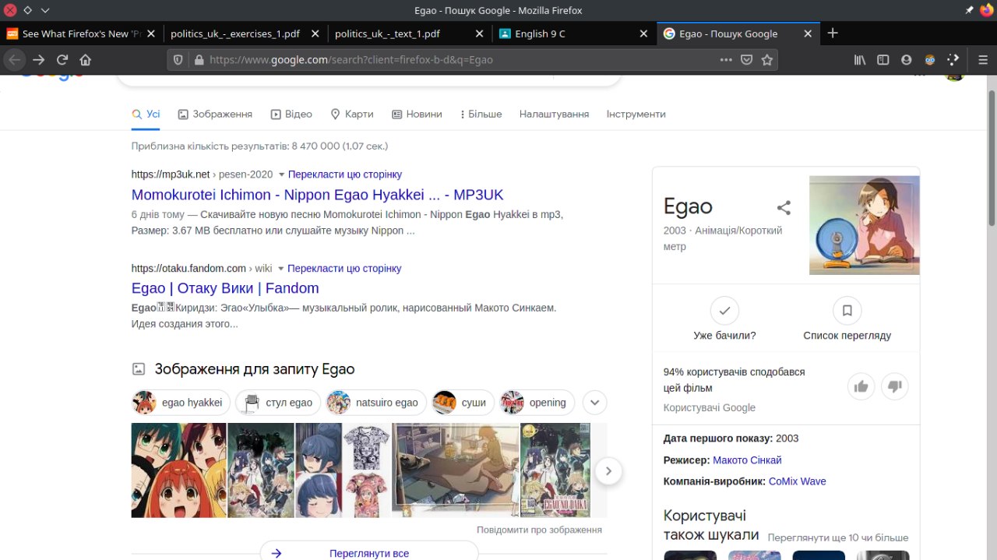Open a new tab with plus button

tap(833, 33)
